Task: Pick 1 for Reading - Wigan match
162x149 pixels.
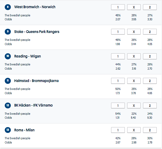Action: pos(118,56)
